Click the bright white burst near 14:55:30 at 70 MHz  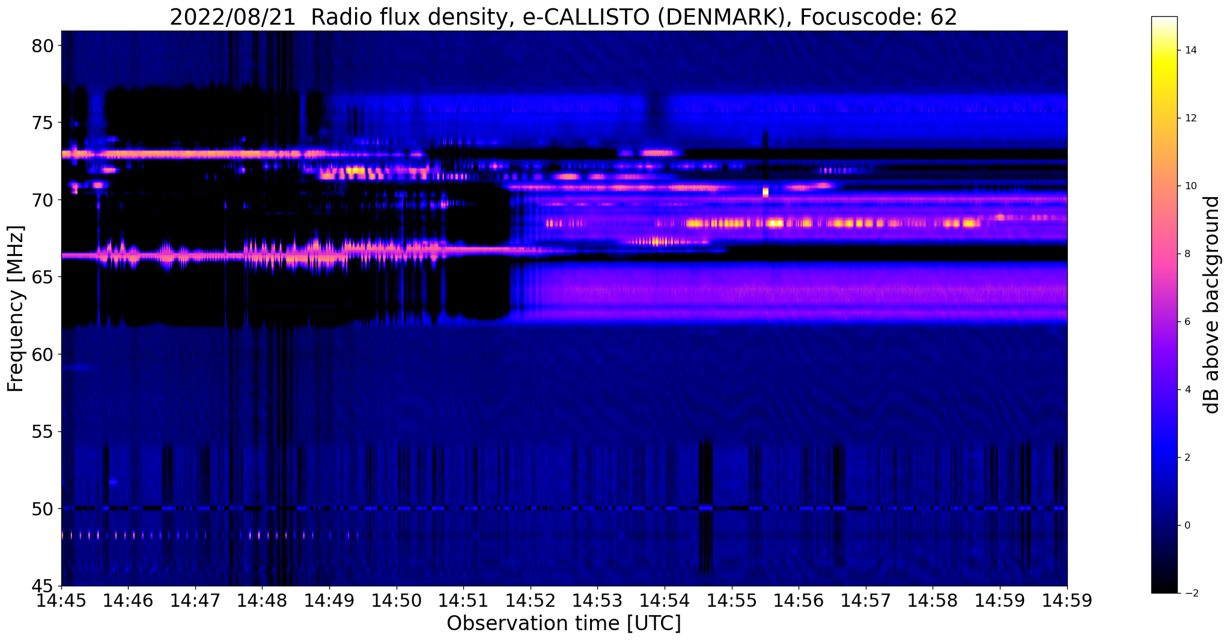(766, 192)
